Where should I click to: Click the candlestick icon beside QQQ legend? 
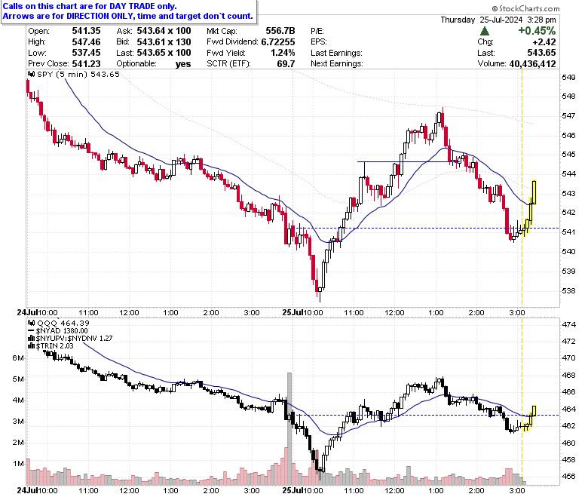(31, 323)
